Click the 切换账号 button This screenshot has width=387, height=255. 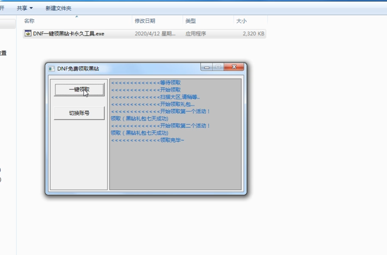[x=79, y=113]
